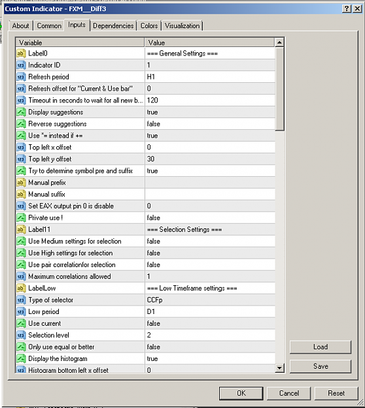The width and height of the screenshot is (365, 408).
Task: Switch to the Colors tab
Action: [x=149, y=25]
